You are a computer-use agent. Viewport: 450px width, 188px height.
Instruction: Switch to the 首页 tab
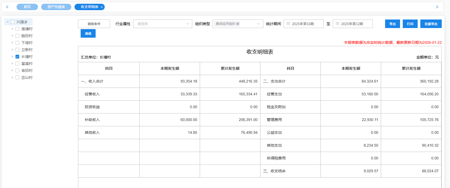tap(27, 7)
